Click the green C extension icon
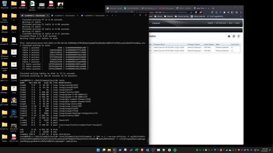This screenshot has height=153, width=273. pos(212,12)
